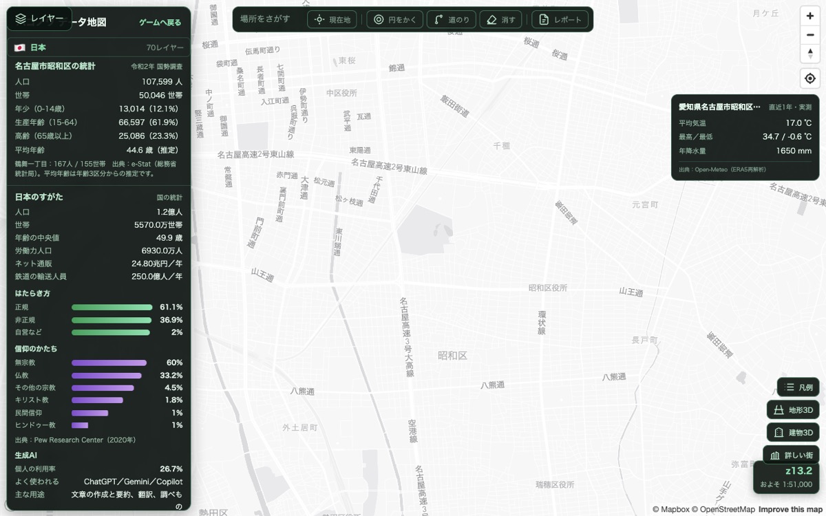Viewport: 826px width, 516px height.
Task: Open the Mapbox attribution link
Action: [x=670, y=509]
